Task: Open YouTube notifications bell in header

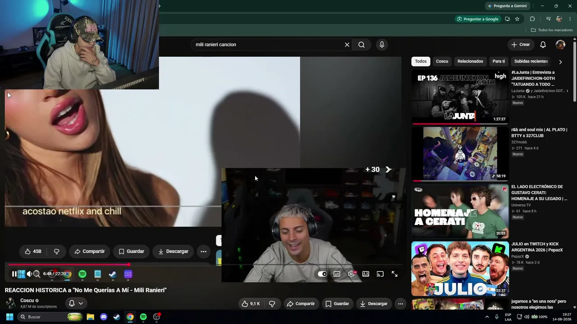Action: point(543,45)
